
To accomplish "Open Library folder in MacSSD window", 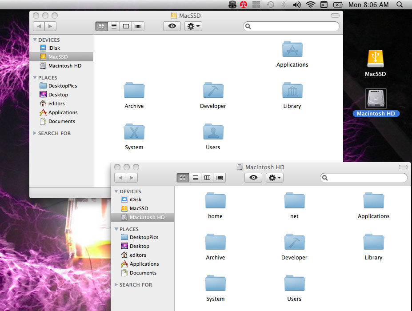I will tap(292, 91).
